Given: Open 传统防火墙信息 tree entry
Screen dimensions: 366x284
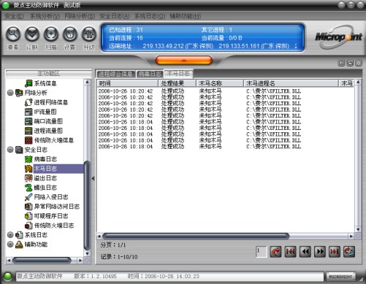Looking at the screenshot, I should [49, 140].
